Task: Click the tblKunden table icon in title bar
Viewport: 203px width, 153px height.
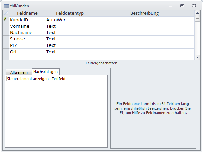Action: coord(6,6)
